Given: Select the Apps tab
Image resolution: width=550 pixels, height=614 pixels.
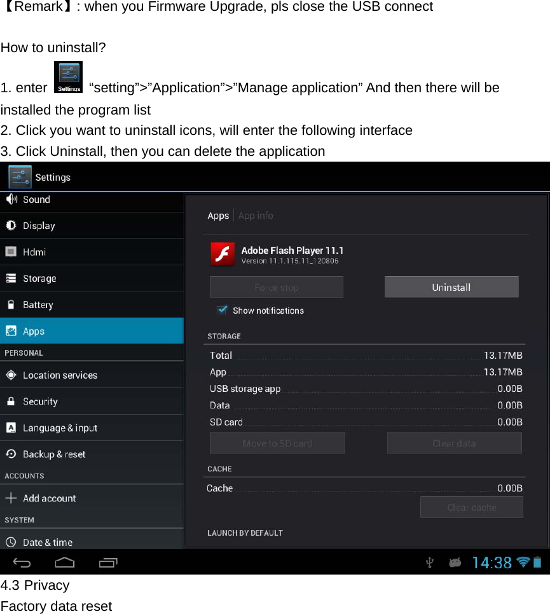Looking at the screenshot, I should point(218,216).
